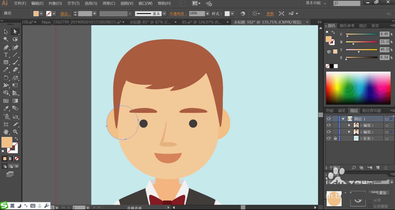The height and width of the screenshot is (210, 395).
Task: Select the Pen tool
Action: click(6, 47)
